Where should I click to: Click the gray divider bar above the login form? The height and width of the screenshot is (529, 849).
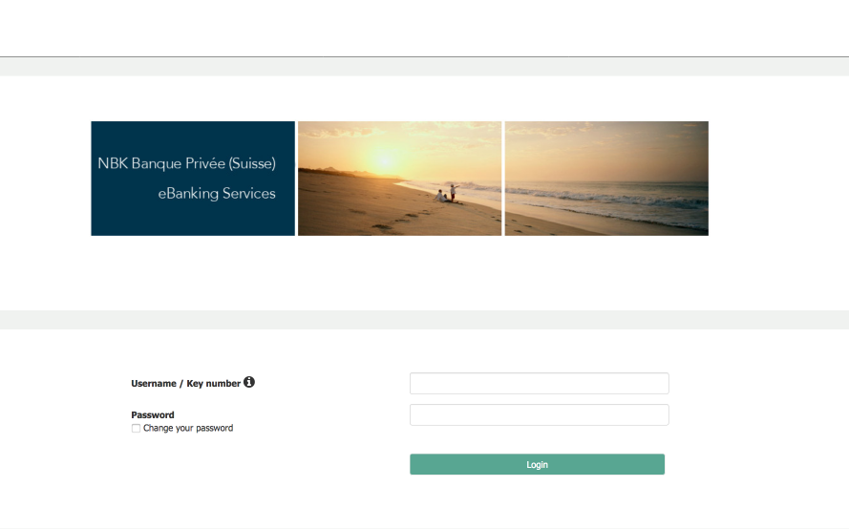(424, 320)
